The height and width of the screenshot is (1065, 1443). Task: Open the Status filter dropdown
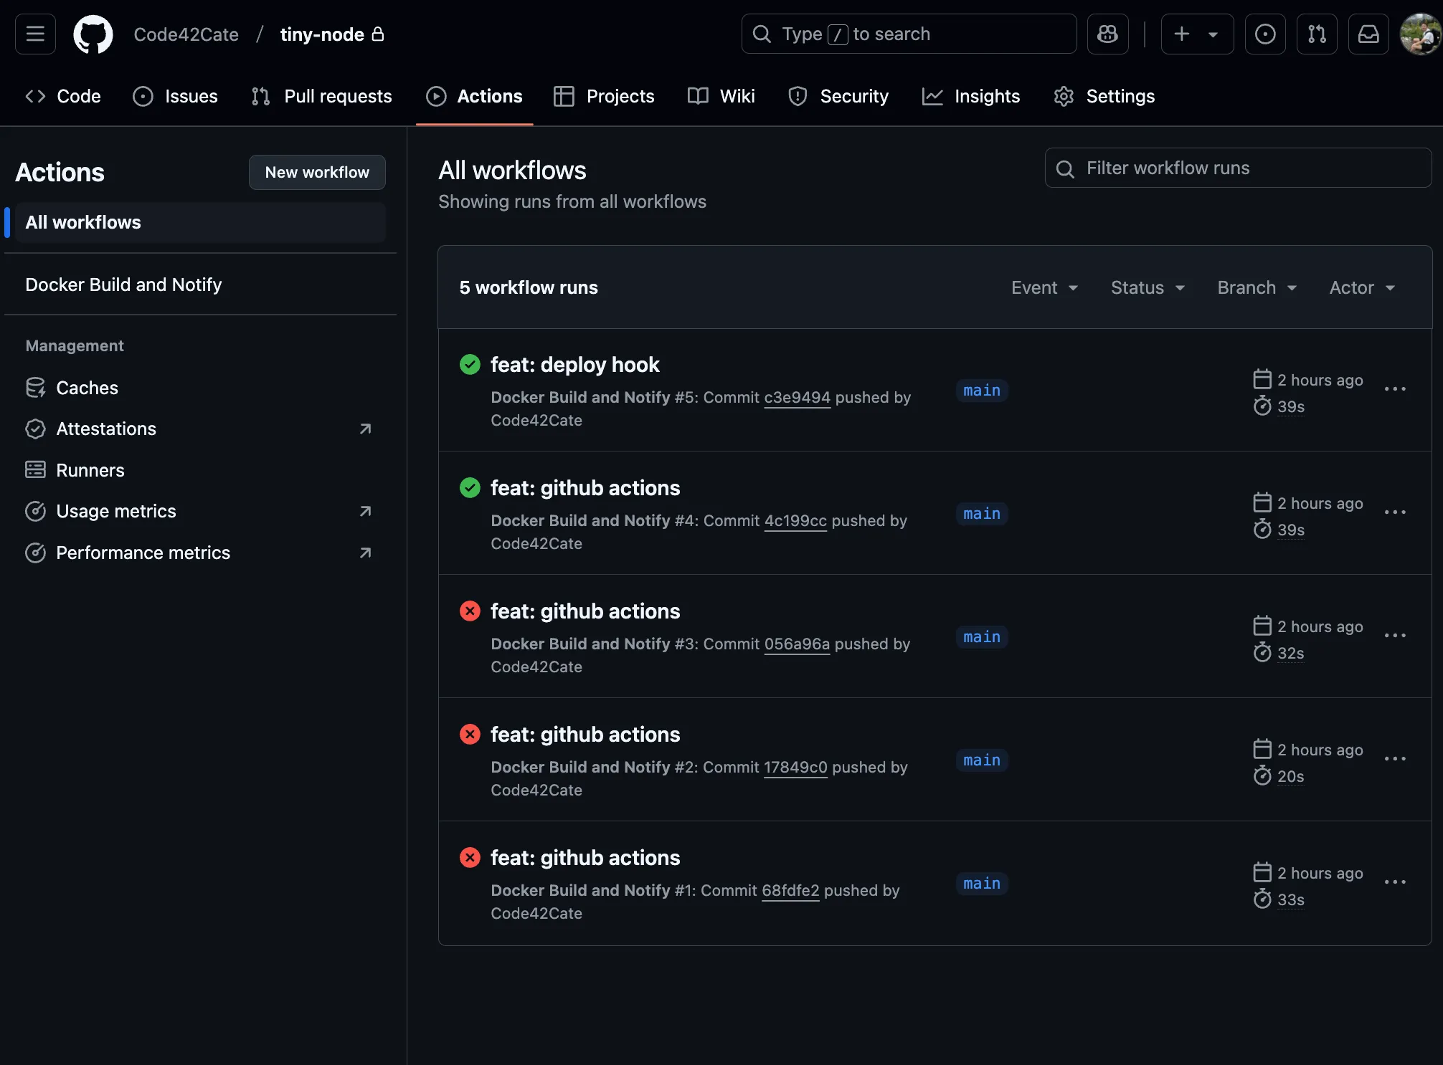[1148, 287]
